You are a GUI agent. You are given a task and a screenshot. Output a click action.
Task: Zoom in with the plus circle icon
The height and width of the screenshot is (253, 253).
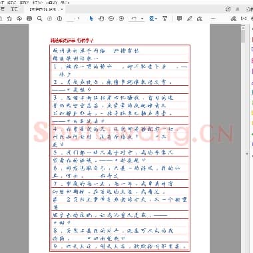(x=121, y=19)
